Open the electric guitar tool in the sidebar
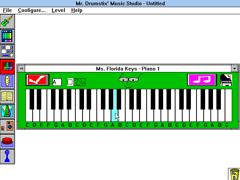This screenshot has width=240, height=180. click(7, 22)
